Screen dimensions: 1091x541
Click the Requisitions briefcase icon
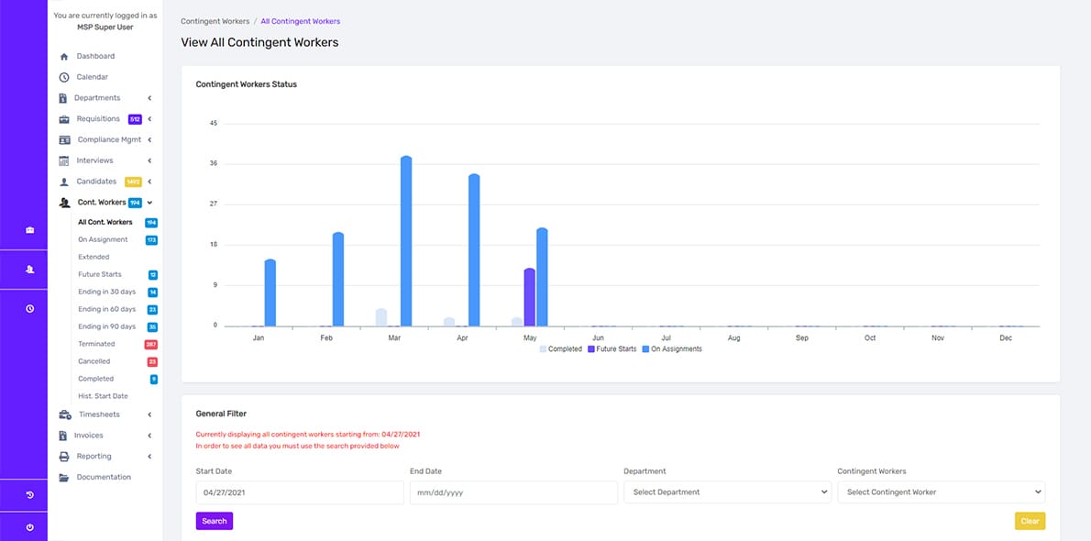[64, 119]
